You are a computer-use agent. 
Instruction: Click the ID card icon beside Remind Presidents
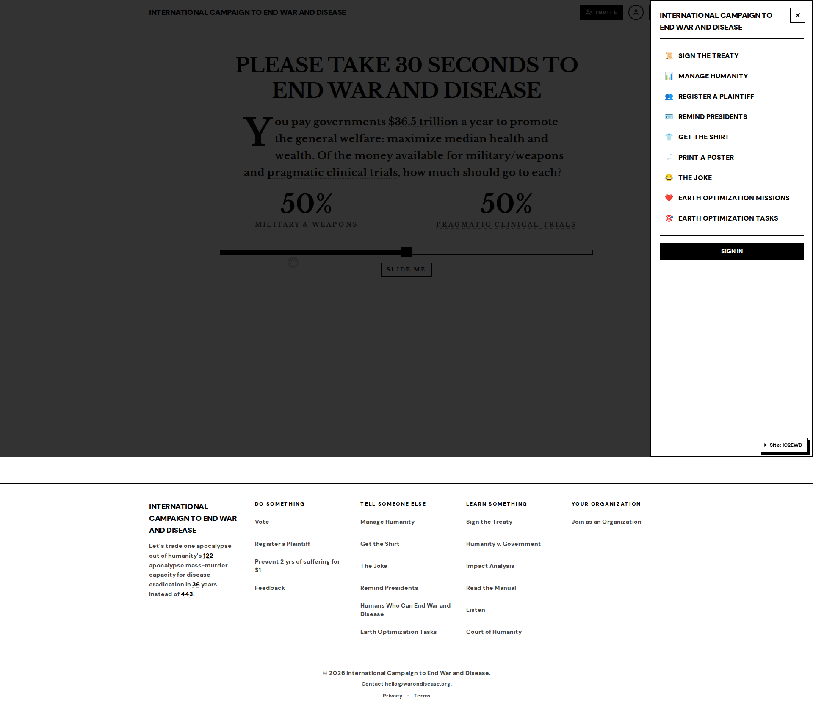click(669, 117)
